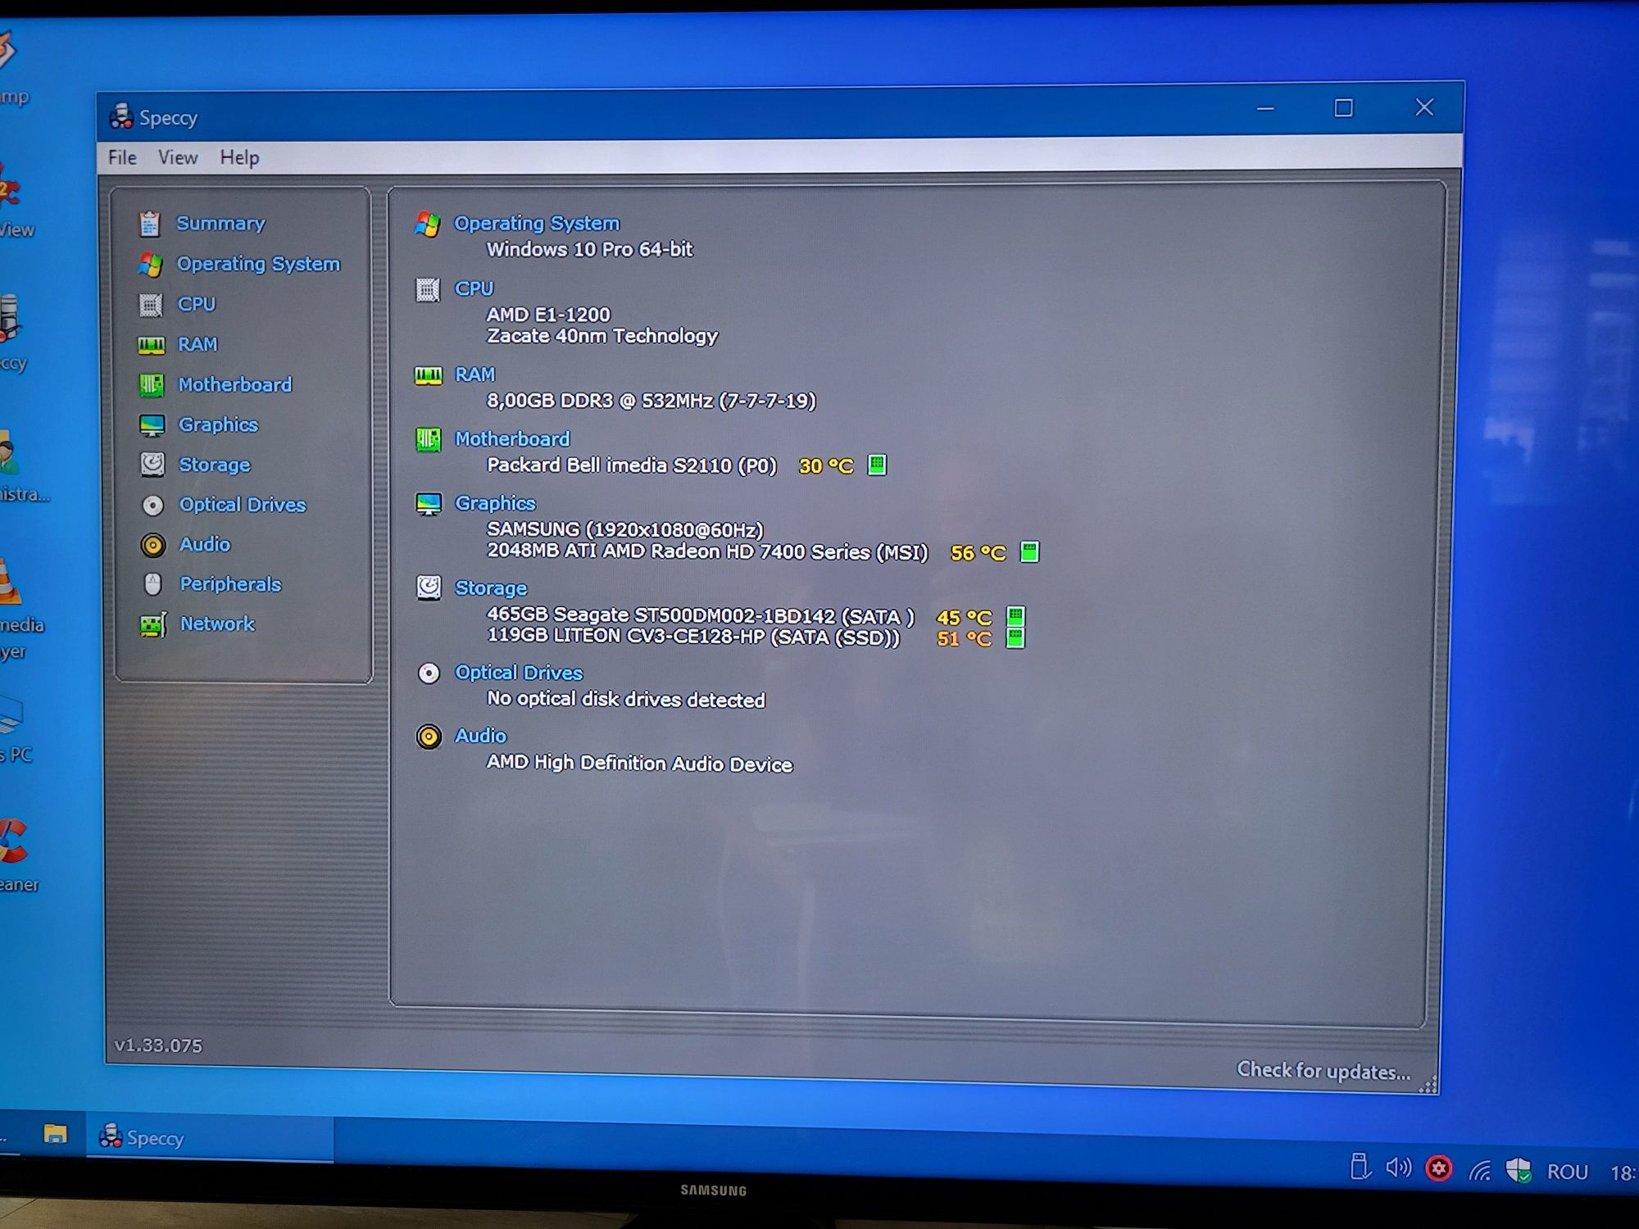Click the Audio speaker icon in sidebar

point(152,545)
